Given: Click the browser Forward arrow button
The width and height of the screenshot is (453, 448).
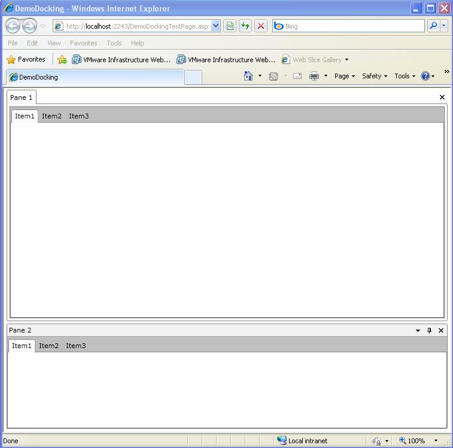Looking at the screenshot, I should pyautogui.click(x=30, y=26).
